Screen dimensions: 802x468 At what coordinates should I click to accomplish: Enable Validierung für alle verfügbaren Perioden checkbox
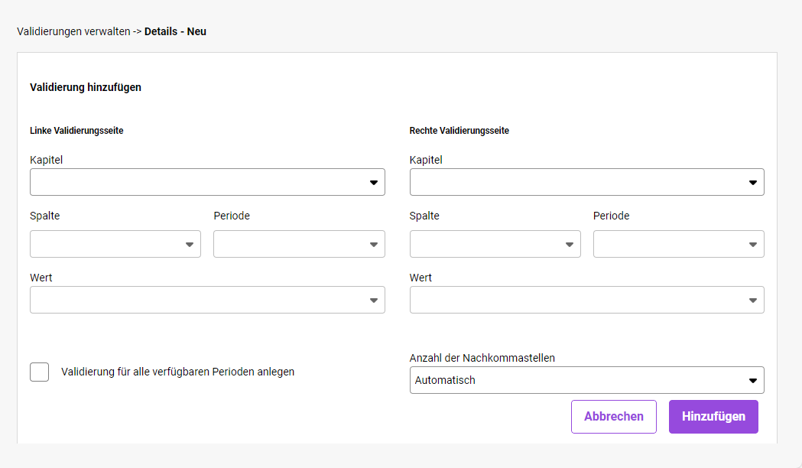[x=40, y=372]
